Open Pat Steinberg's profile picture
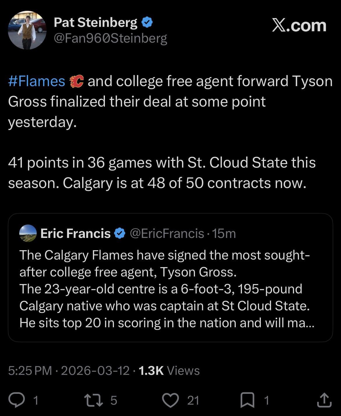Screen dimensions: 341x416 pos(27,30)
